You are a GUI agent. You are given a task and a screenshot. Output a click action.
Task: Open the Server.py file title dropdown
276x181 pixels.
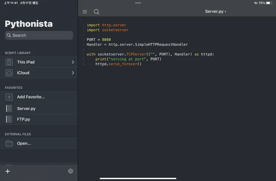coord(216,12)
